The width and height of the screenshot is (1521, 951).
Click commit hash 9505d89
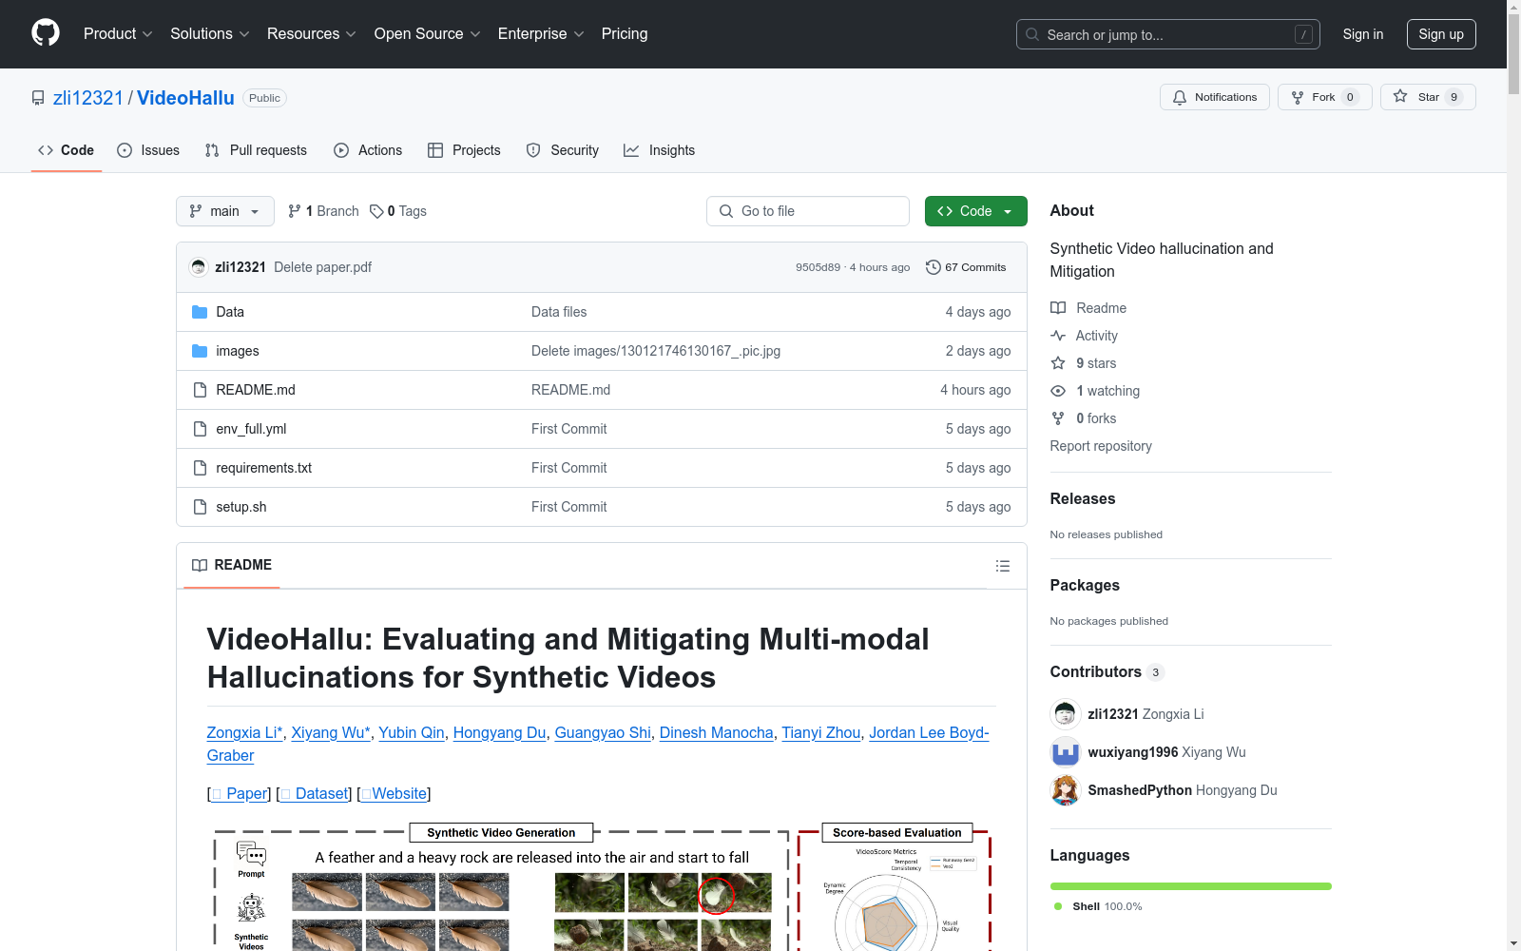818,267
